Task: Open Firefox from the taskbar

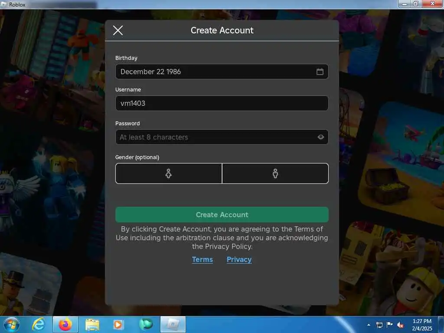Action: [65, 324]
